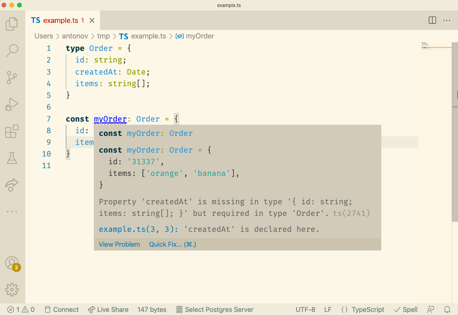Click the View Problem link

[x=119, y=244]
